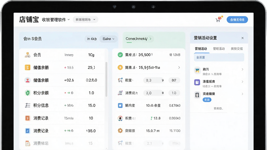Click the member list vertical scrollbar

[106, 79]
